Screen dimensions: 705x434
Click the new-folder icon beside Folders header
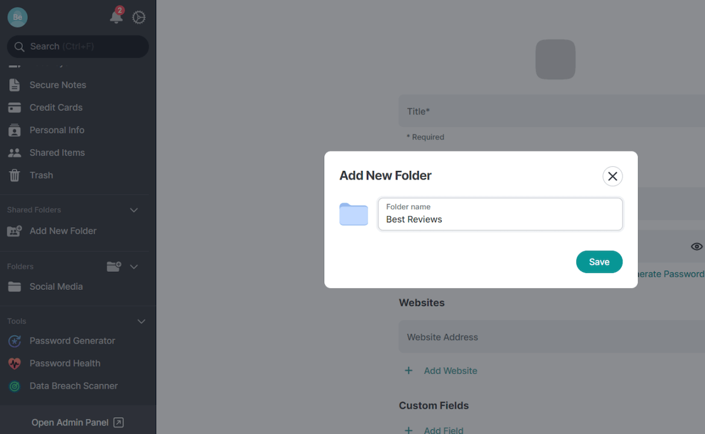point(114,266)
